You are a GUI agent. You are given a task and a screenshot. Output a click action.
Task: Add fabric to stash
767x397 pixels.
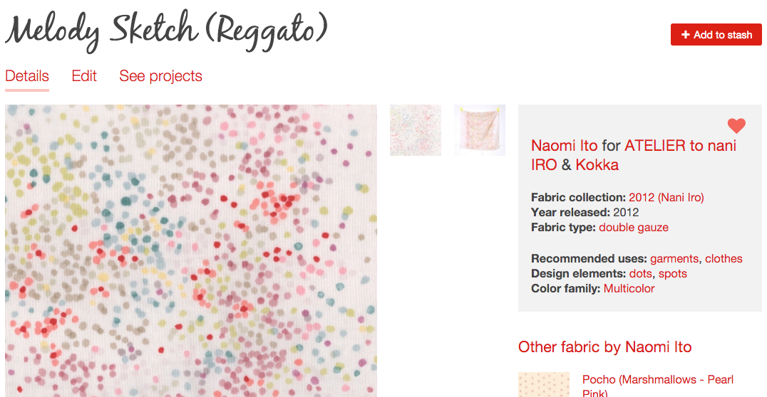(x=716, y=35)
